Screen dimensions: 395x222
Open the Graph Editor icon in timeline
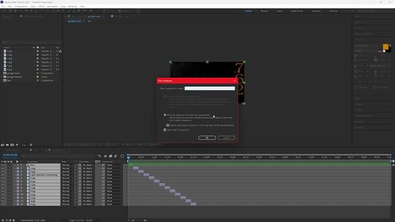pyautogui.click(x=122, y=156)
